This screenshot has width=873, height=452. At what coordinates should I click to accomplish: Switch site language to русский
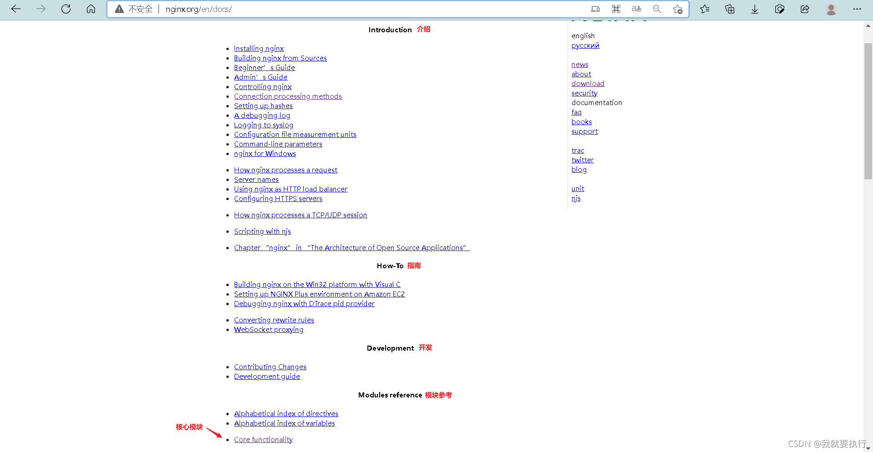585,45
